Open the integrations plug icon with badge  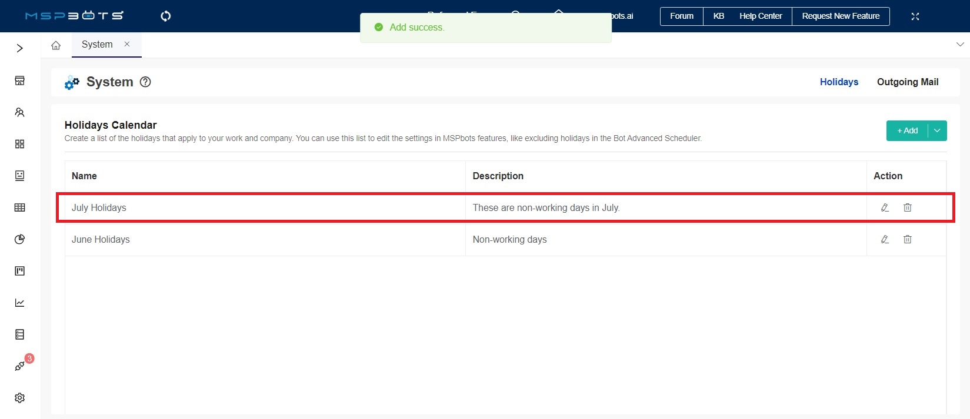[x=19, y=366]
